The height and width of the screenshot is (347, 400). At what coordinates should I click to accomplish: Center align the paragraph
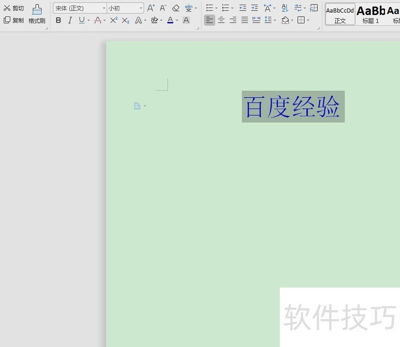point(221,20)
